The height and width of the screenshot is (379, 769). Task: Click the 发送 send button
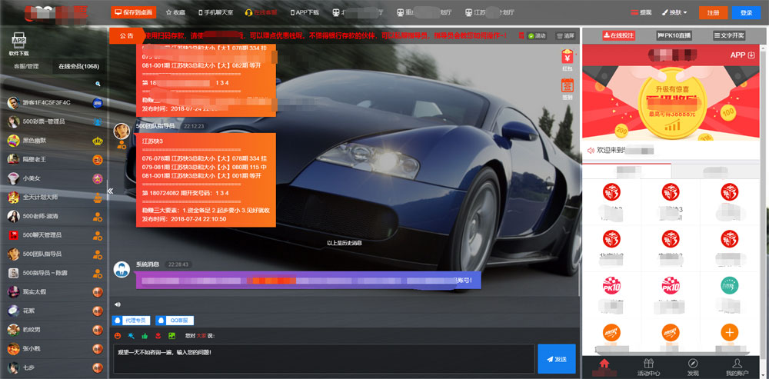click(556, 359)
